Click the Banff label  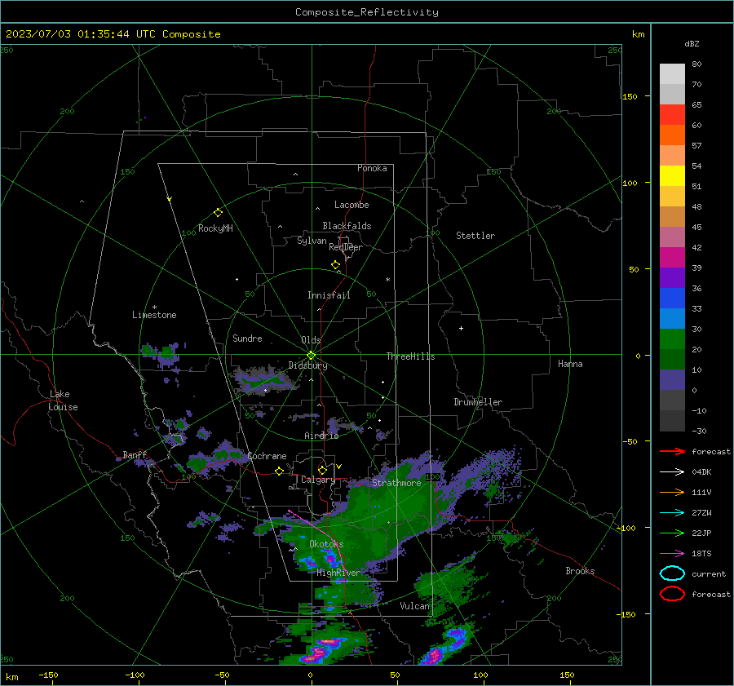[135, 454]
